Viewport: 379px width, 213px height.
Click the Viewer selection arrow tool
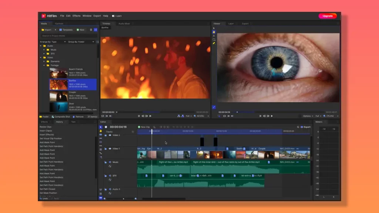coord(214,28)
